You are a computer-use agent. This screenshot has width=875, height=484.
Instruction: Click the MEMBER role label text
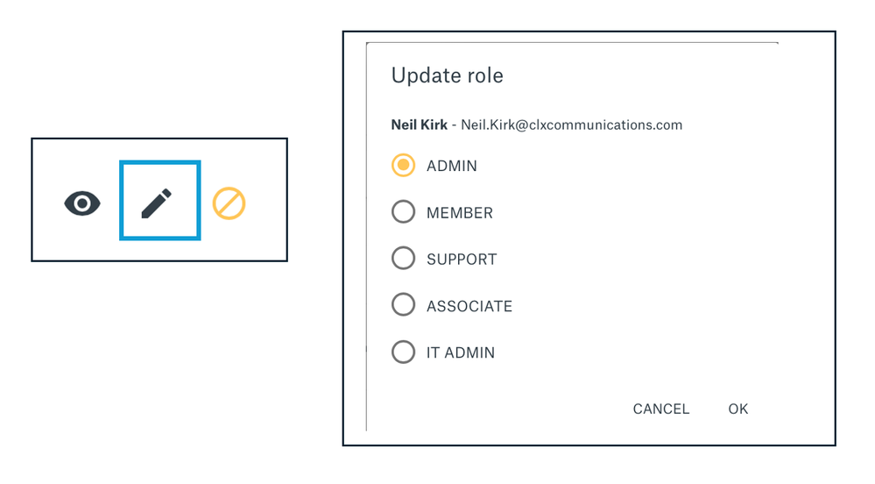point(460,213)
